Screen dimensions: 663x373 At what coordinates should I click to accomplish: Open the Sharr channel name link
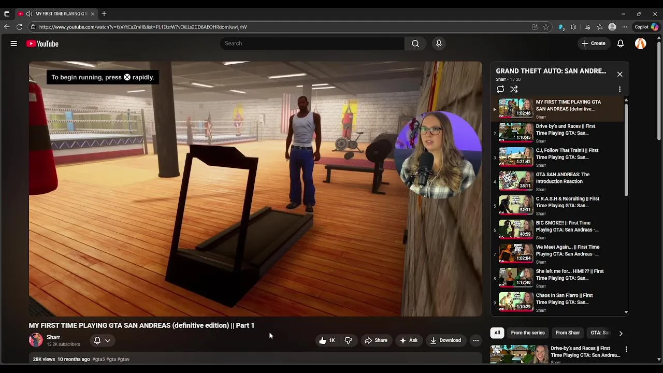click(53, 337)
